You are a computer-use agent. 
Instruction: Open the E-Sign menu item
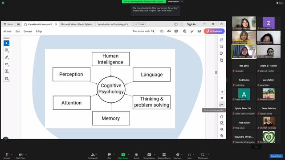39,32
